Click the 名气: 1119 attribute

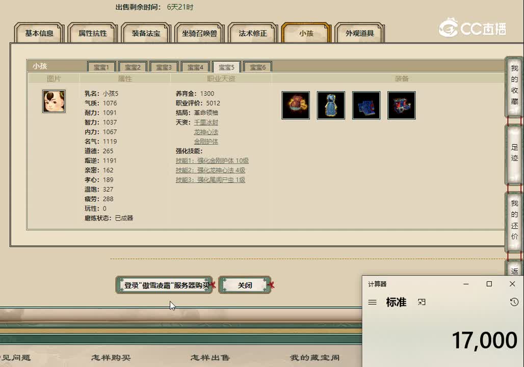[100, 141]
